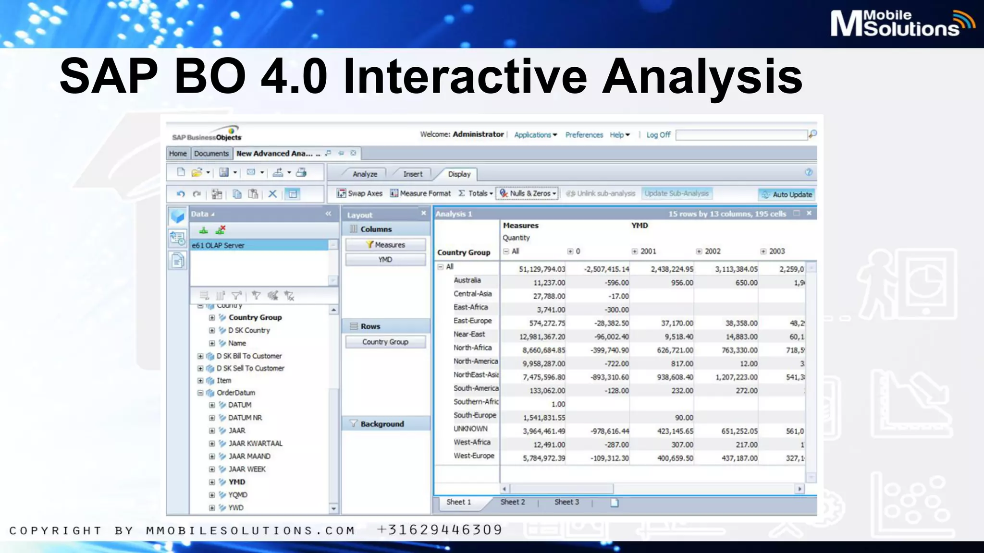Send document via envelope icon
Screen dimensions: 984x553
251,172
